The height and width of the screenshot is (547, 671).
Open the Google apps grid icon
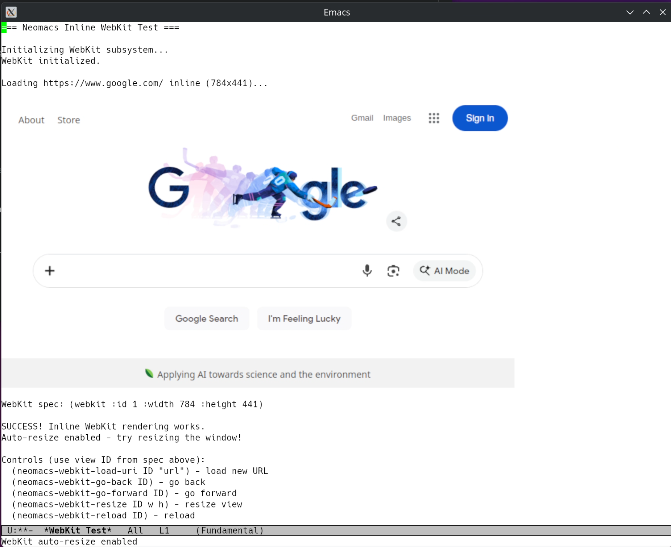(x=434, y=118)
